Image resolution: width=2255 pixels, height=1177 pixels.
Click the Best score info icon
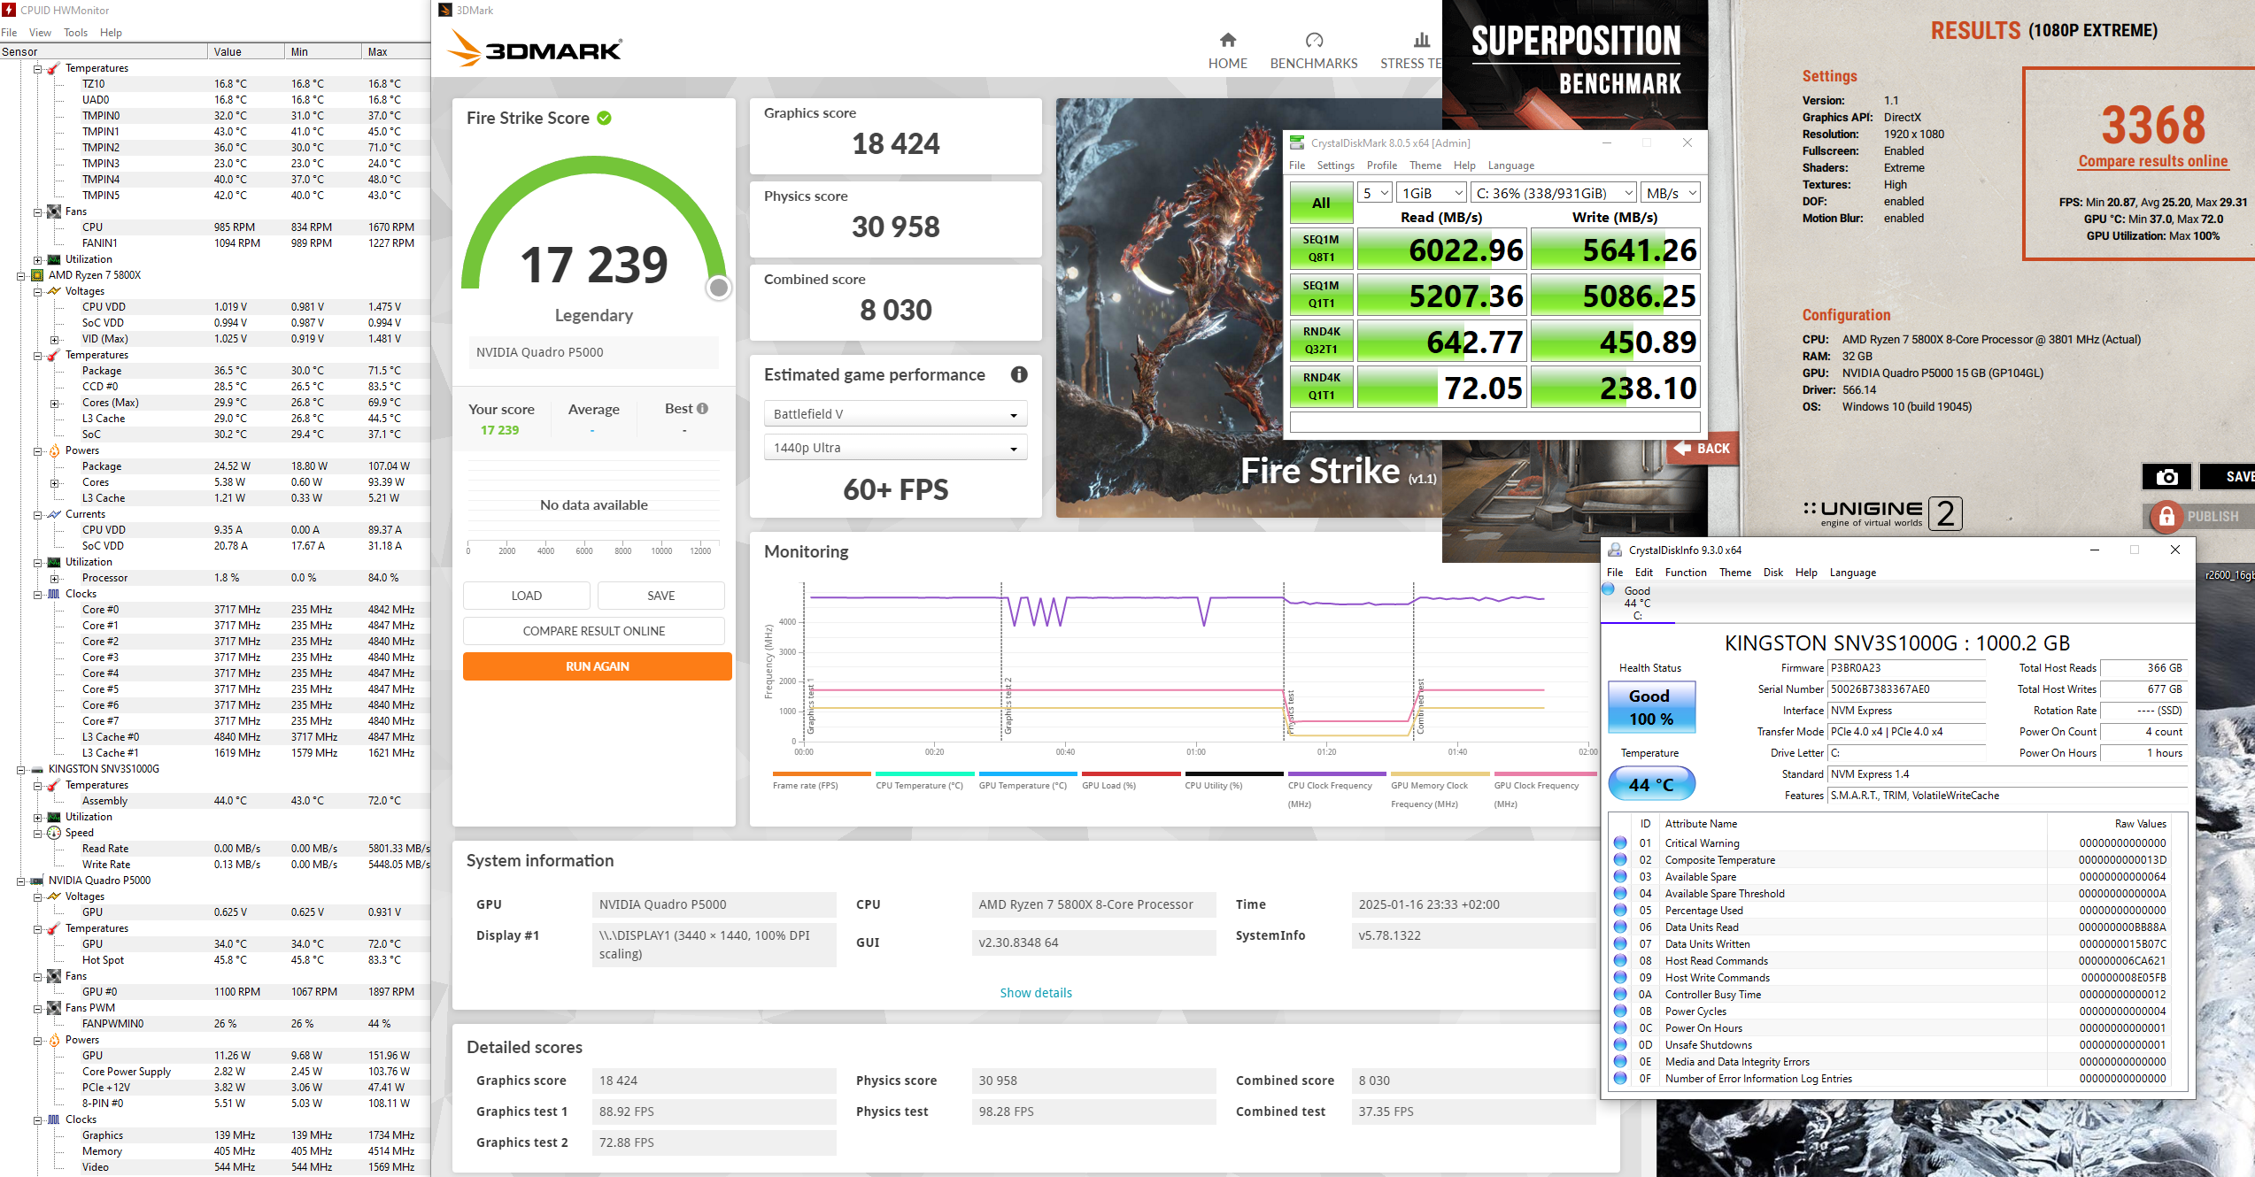[702, 409]
